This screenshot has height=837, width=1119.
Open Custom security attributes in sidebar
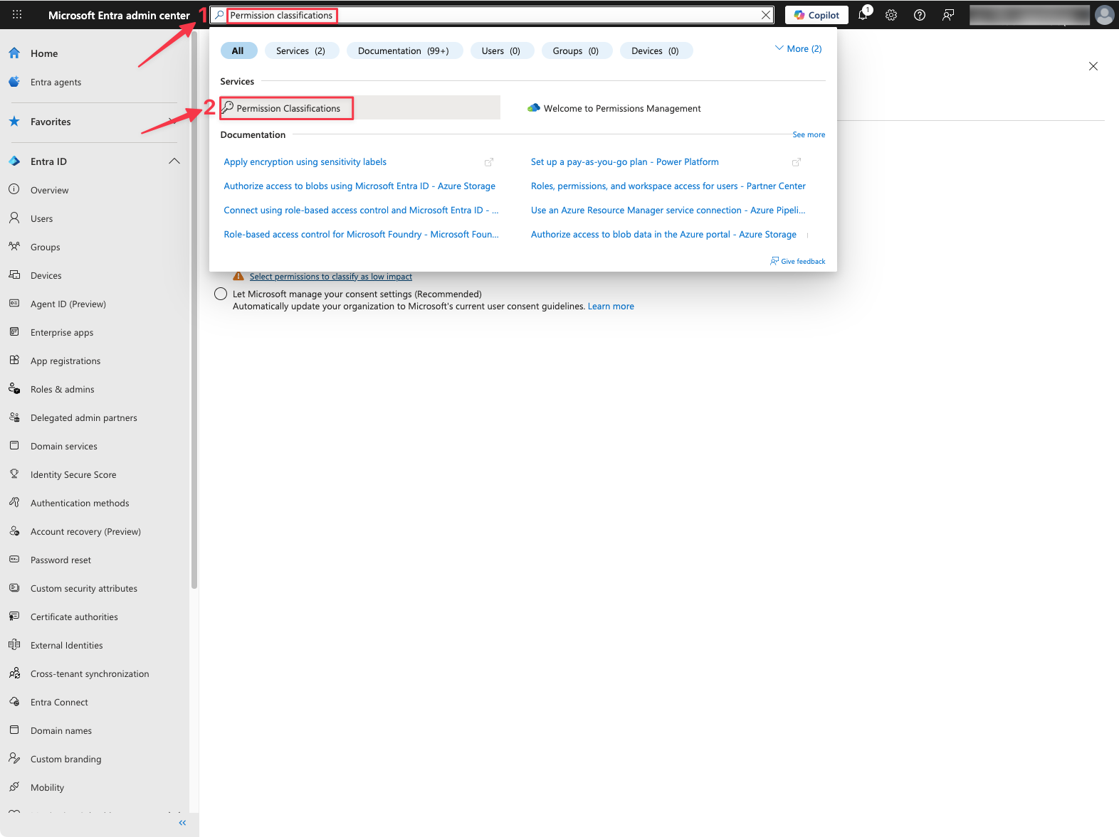[84, 588]
